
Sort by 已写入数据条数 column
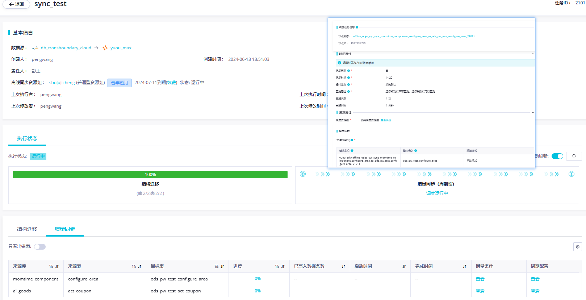coord(343,266)
